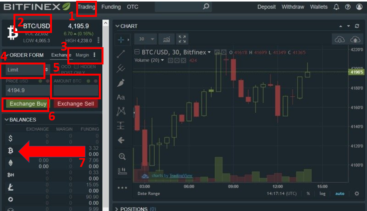Enable the HIDDEN checkbox

click(76, 67)
